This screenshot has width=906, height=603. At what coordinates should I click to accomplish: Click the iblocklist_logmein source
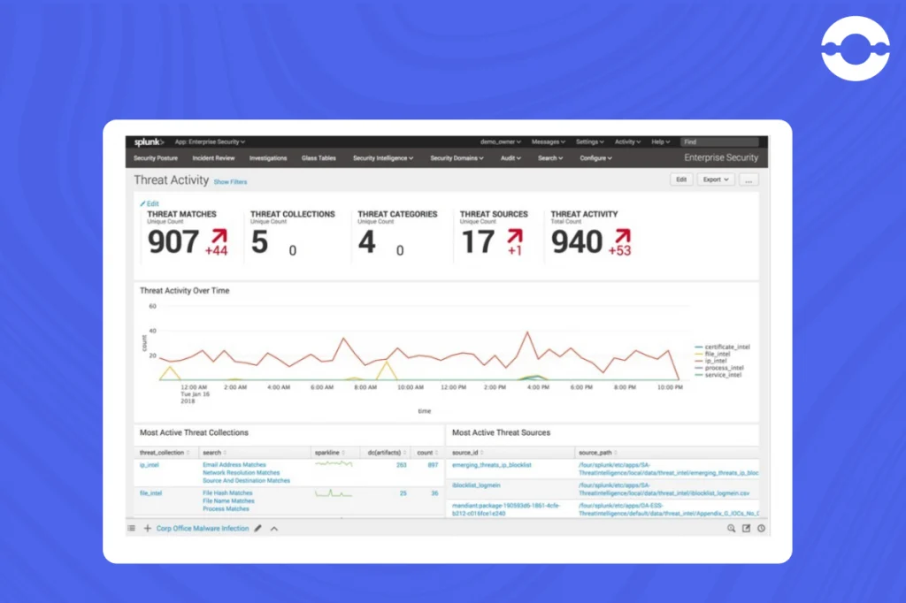click(x=476, y=485)
